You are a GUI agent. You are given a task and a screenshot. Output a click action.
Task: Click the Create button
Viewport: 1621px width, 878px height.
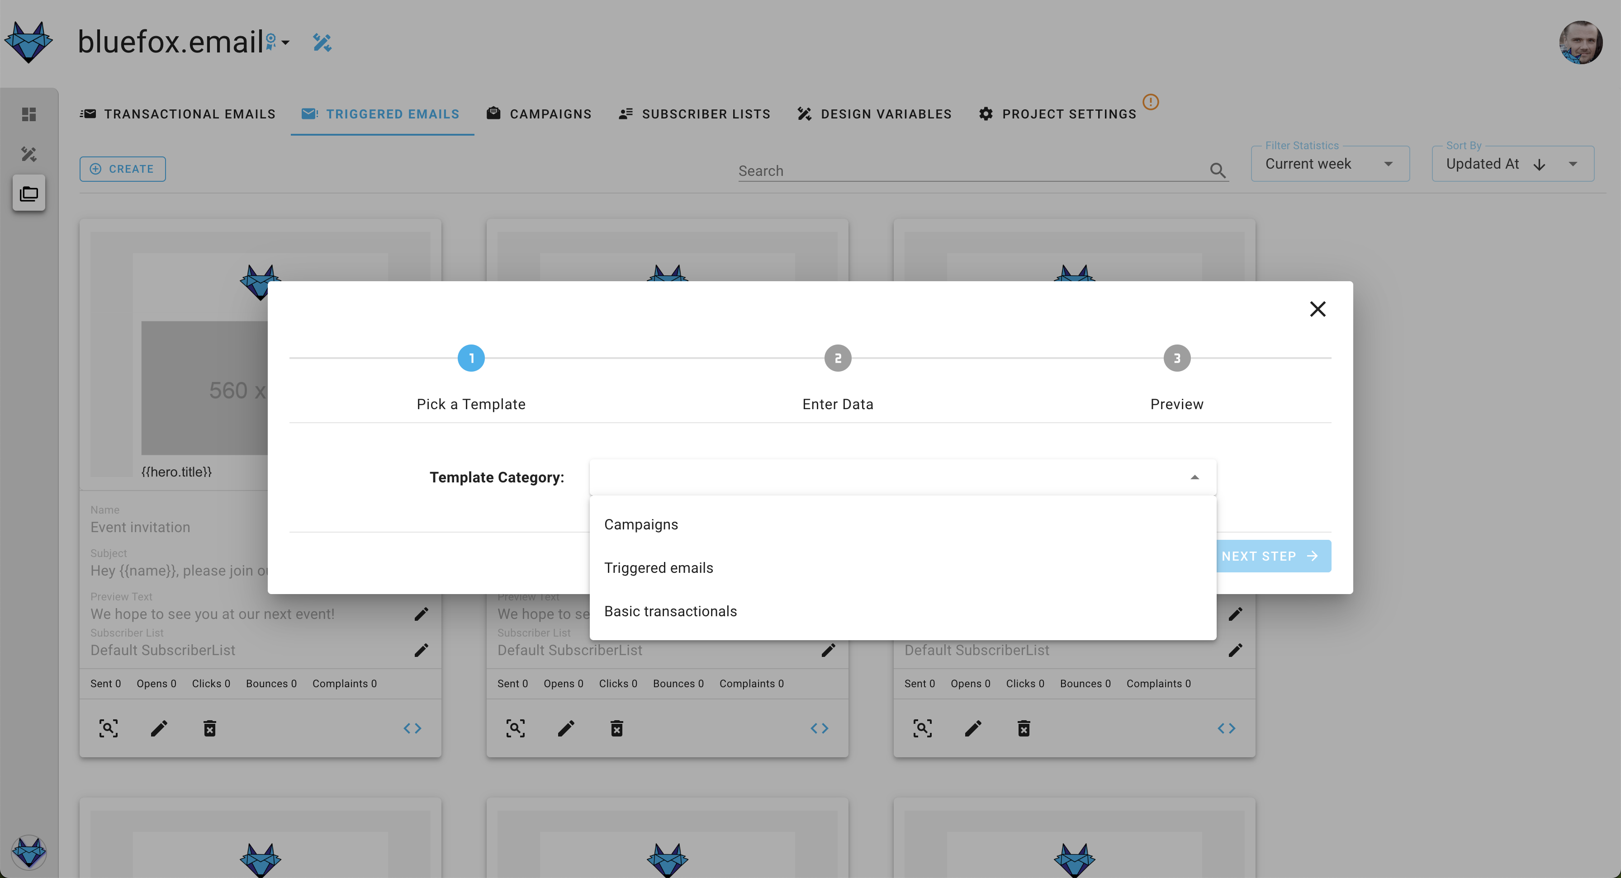point(123,169)
